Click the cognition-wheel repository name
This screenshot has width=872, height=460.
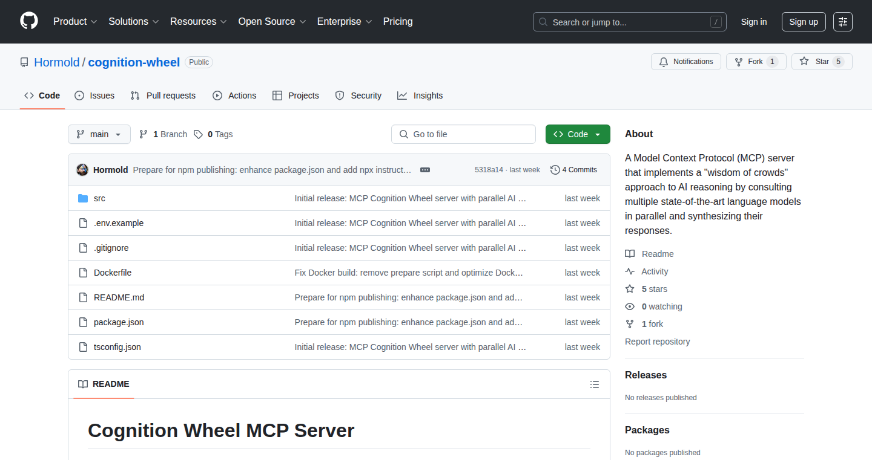tap(134, 62)
